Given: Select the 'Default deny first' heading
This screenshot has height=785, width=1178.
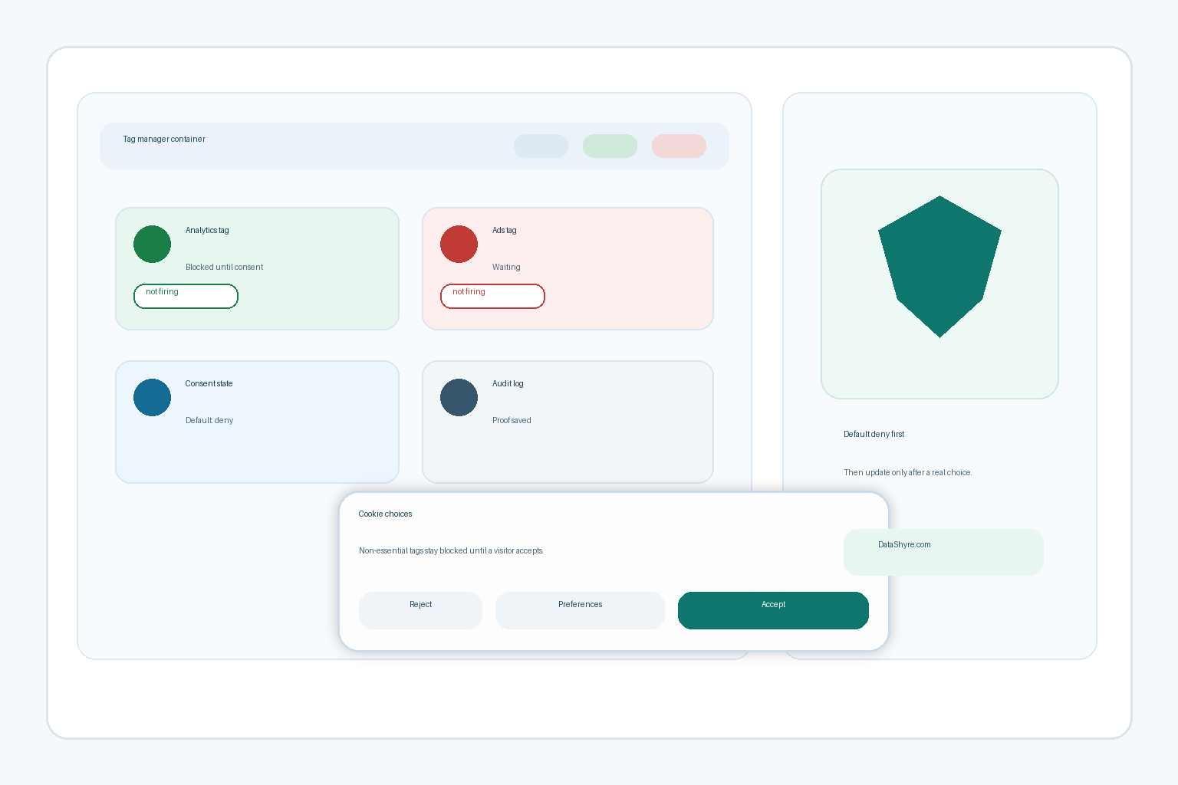Looking at the screenshot, I should (x=874, y=435).
